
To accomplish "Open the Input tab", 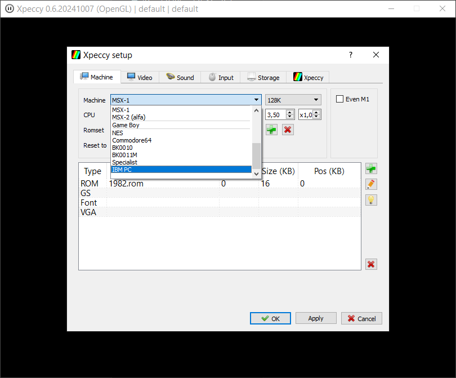I will (221, 77).
